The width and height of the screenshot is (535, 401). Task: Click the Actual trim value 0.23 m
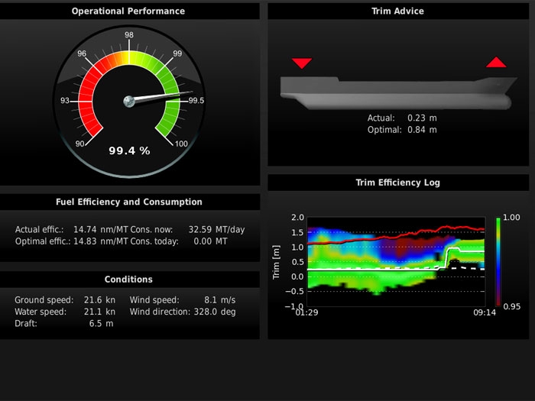(422, 118)
